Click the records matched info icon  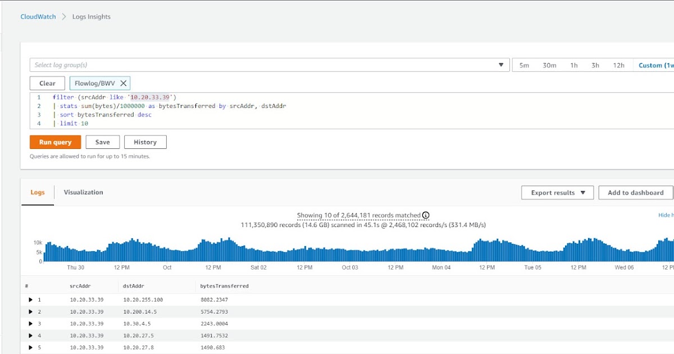pos(425,215)
